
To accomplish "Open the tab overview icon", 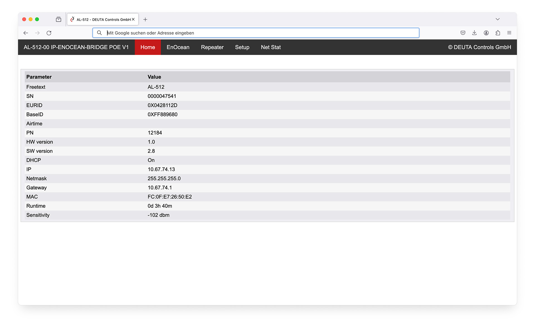I will click(x=59, y=19).
